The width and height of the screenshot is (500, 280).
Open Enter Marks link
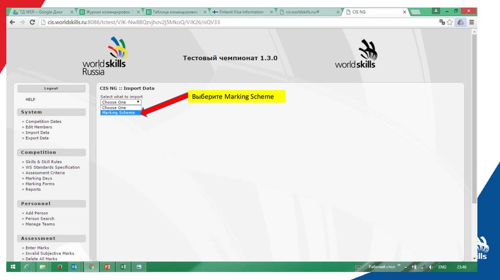click(x=37, y=248)
